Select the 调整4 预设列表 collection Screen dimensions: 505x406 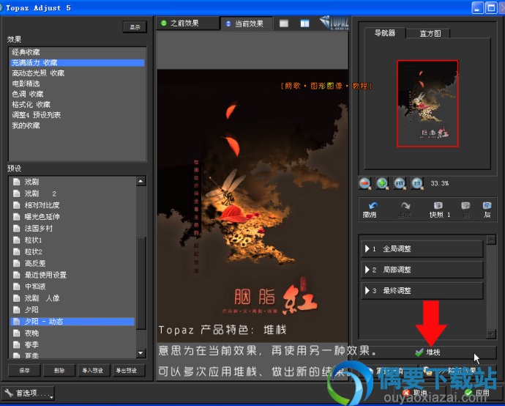pyautogui.click(x=78, y=115)
